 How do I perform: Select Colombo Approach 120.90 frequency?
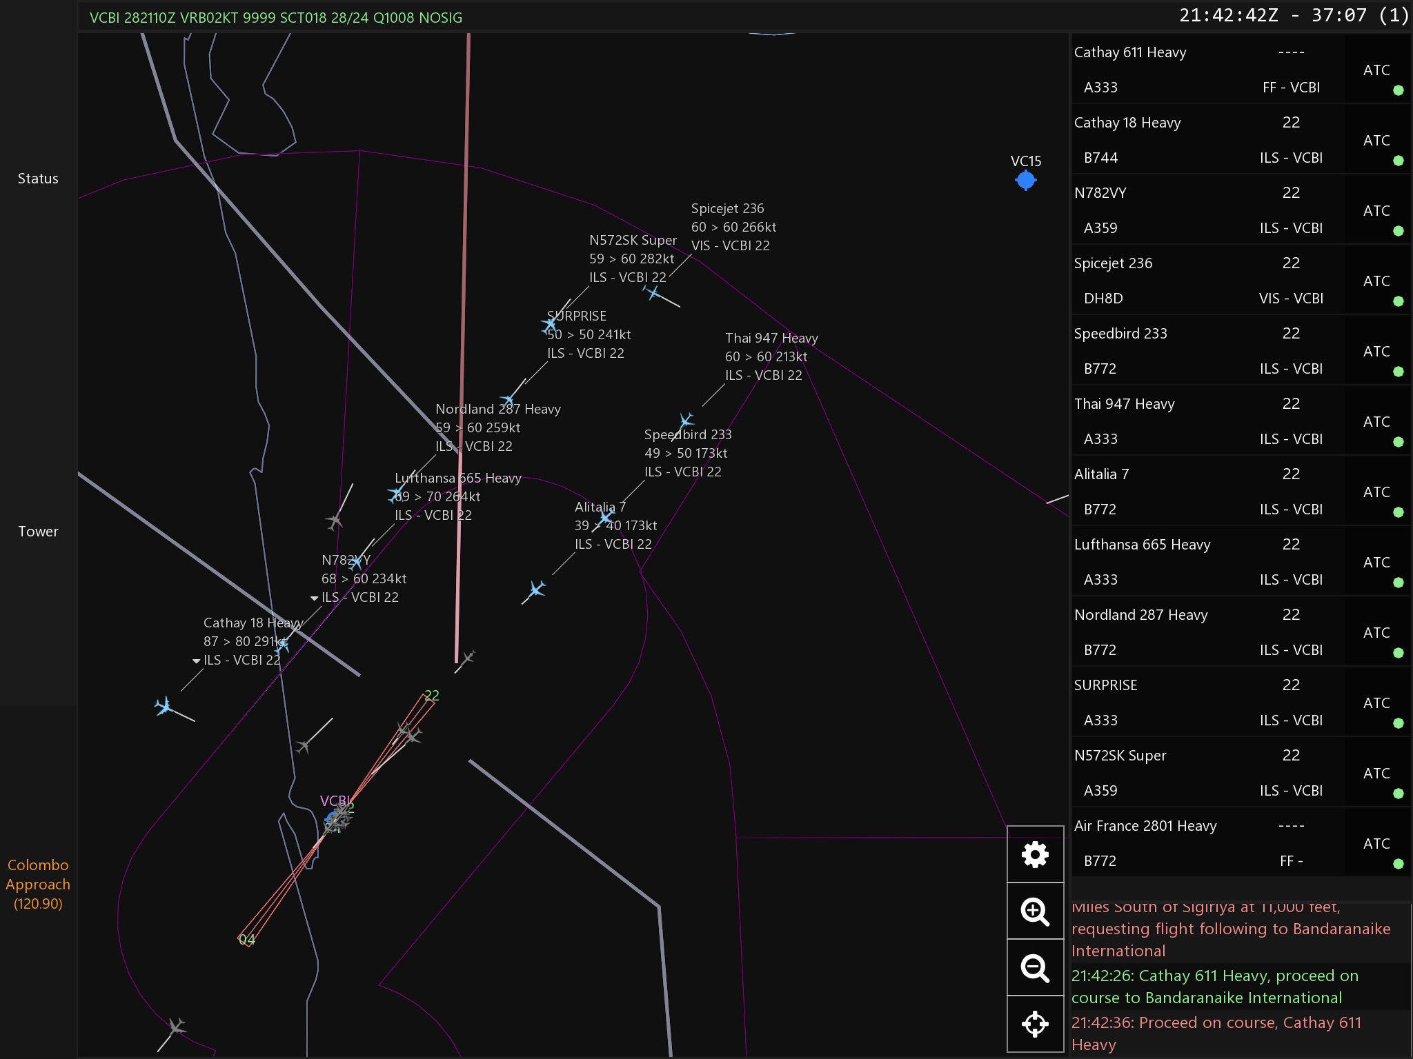38,884
